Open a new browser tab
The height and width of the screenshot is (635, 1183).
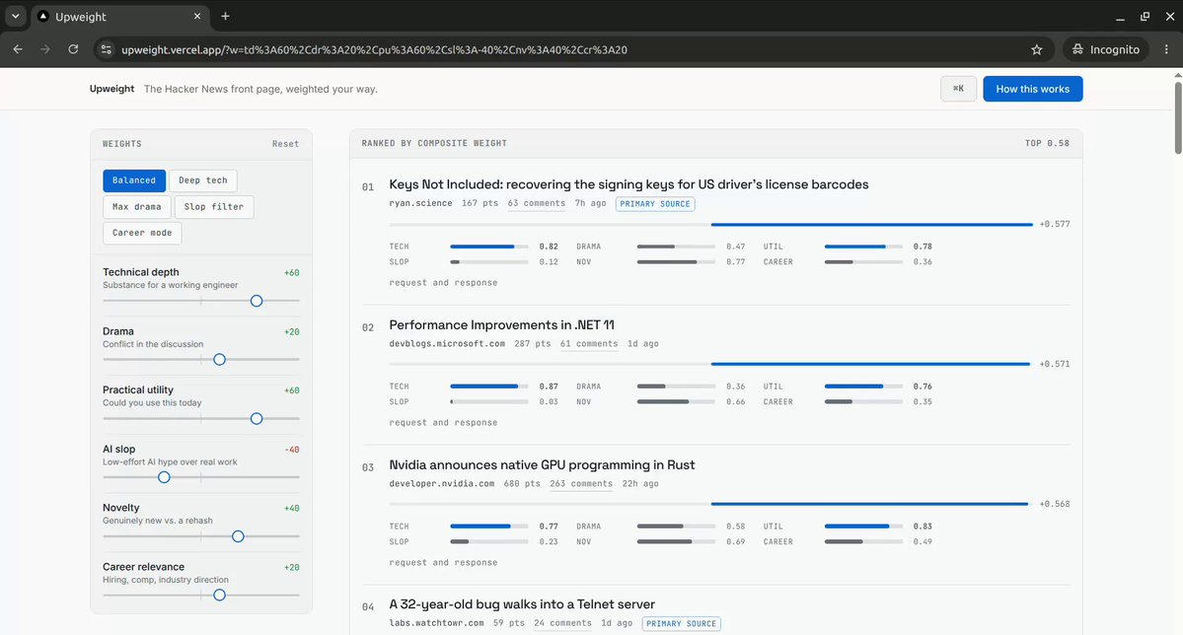tap(225, 16)
